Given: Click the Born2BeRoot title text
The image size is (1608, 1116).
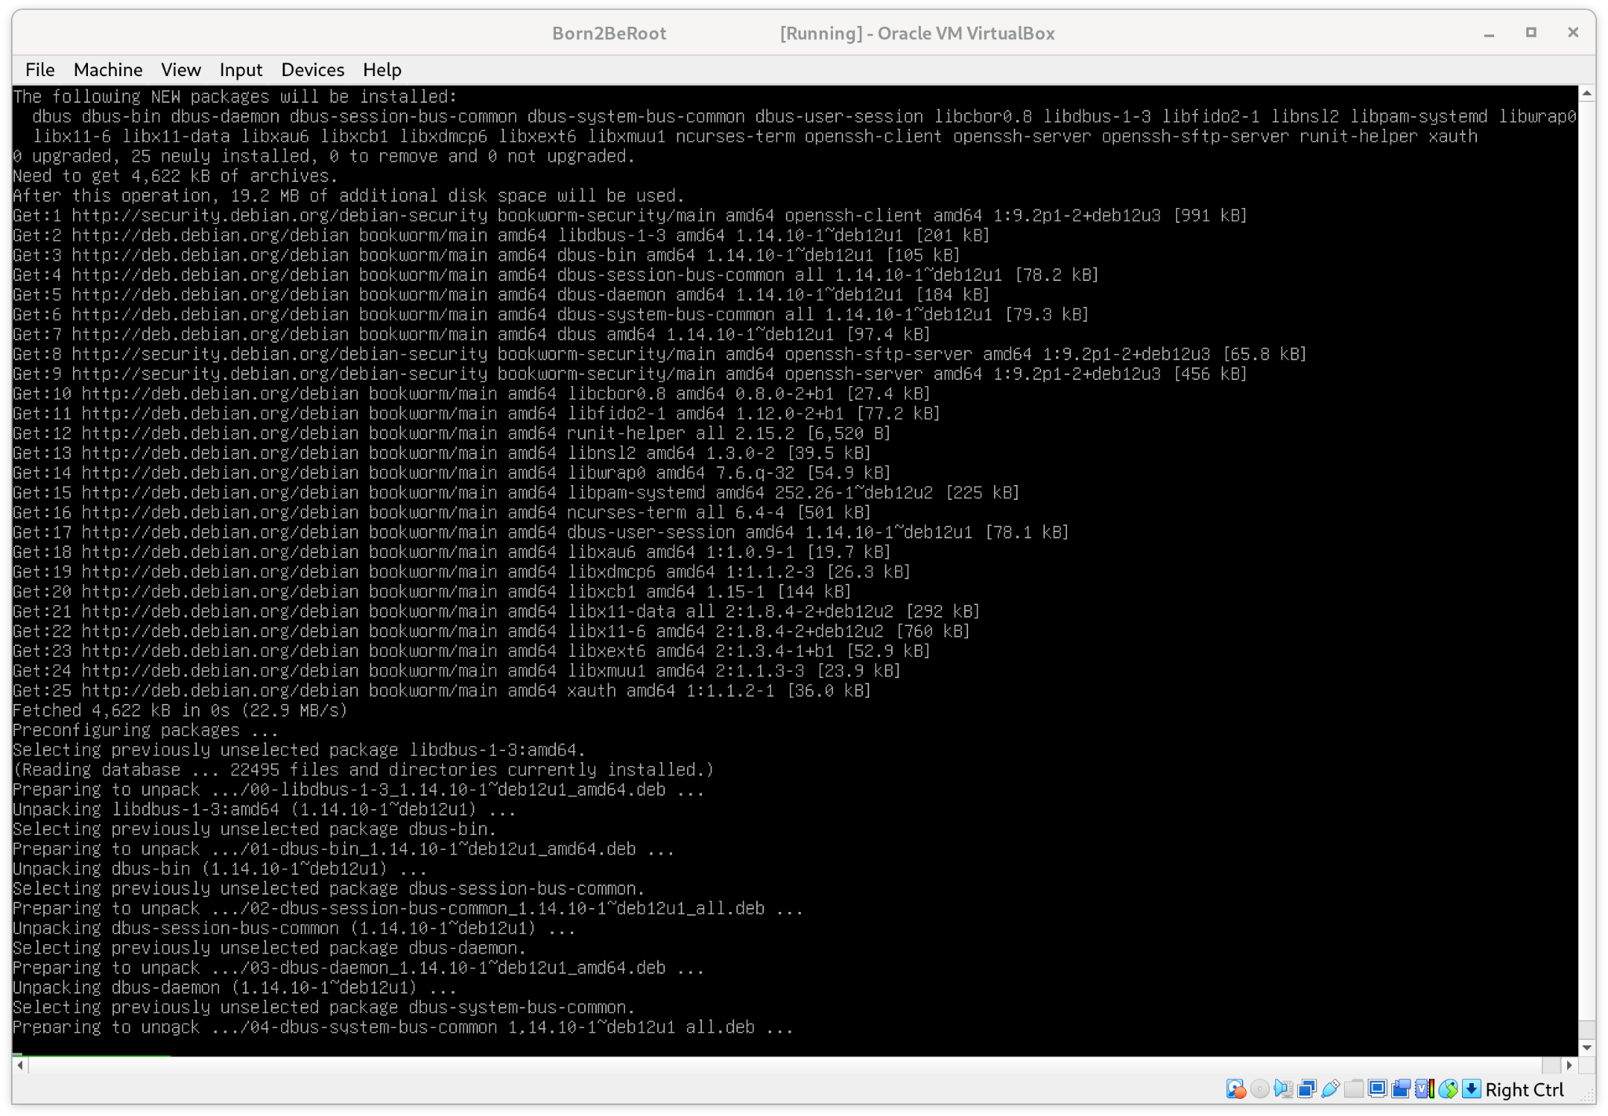Looking at the screenshot, I should tap(609, 33).
